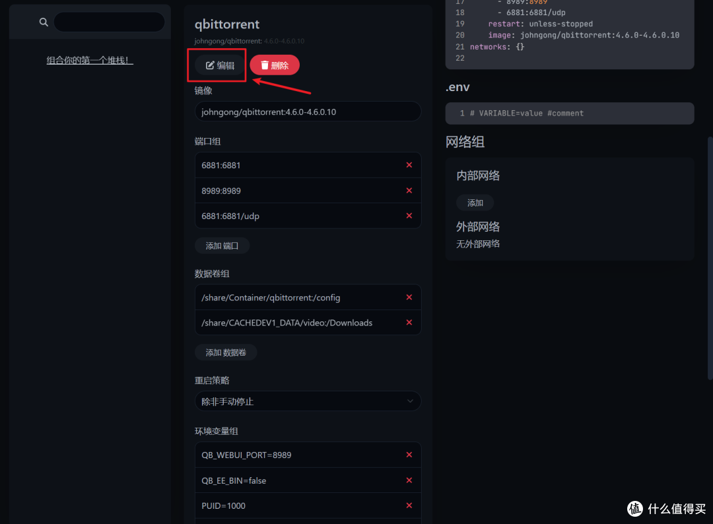The image size is (713, 524).
Task: Click the PUID=1000 entry text
Action: [x=223, y=506]
